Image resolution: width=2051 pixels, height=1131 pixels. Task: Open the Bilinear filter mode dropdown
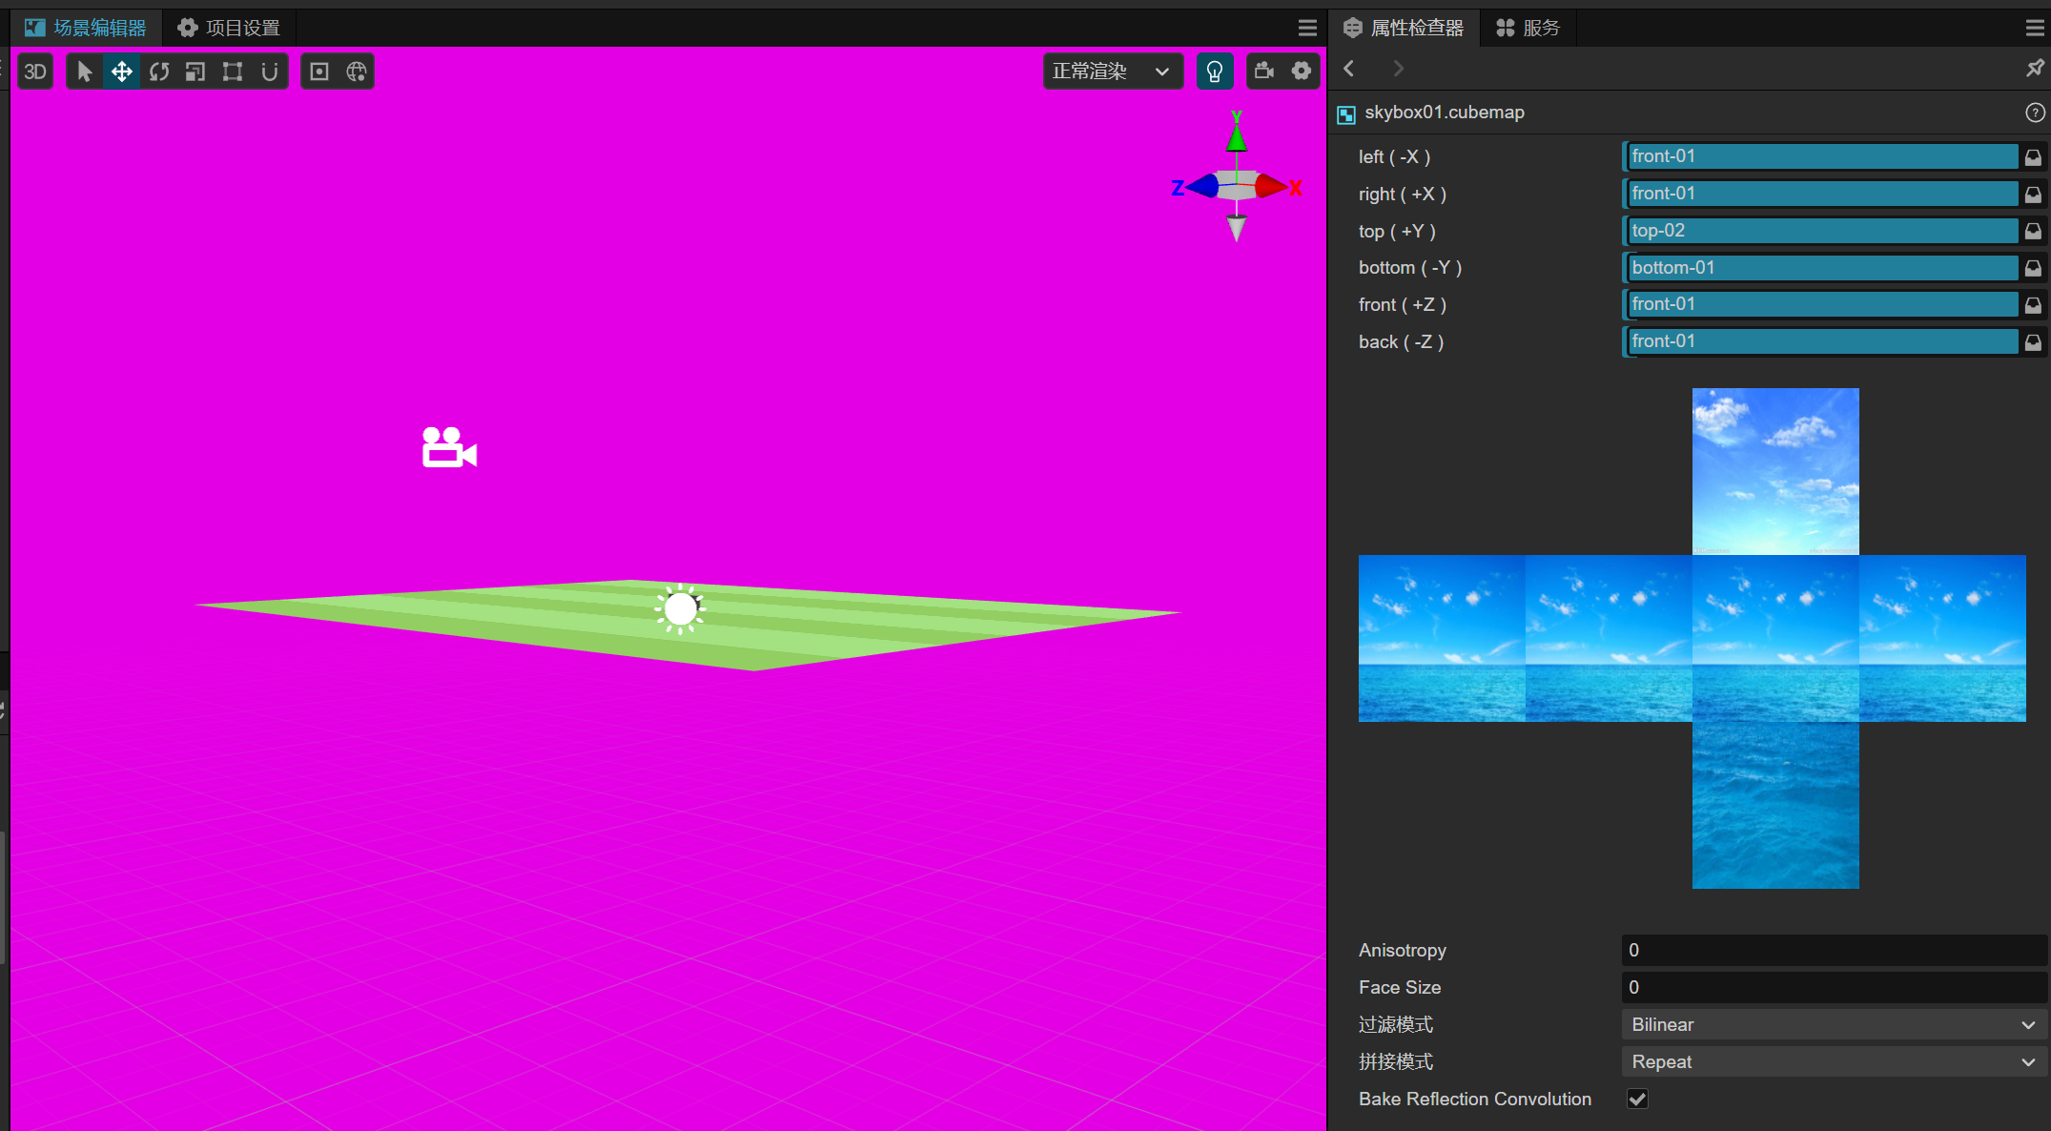coord(1833,1024)
